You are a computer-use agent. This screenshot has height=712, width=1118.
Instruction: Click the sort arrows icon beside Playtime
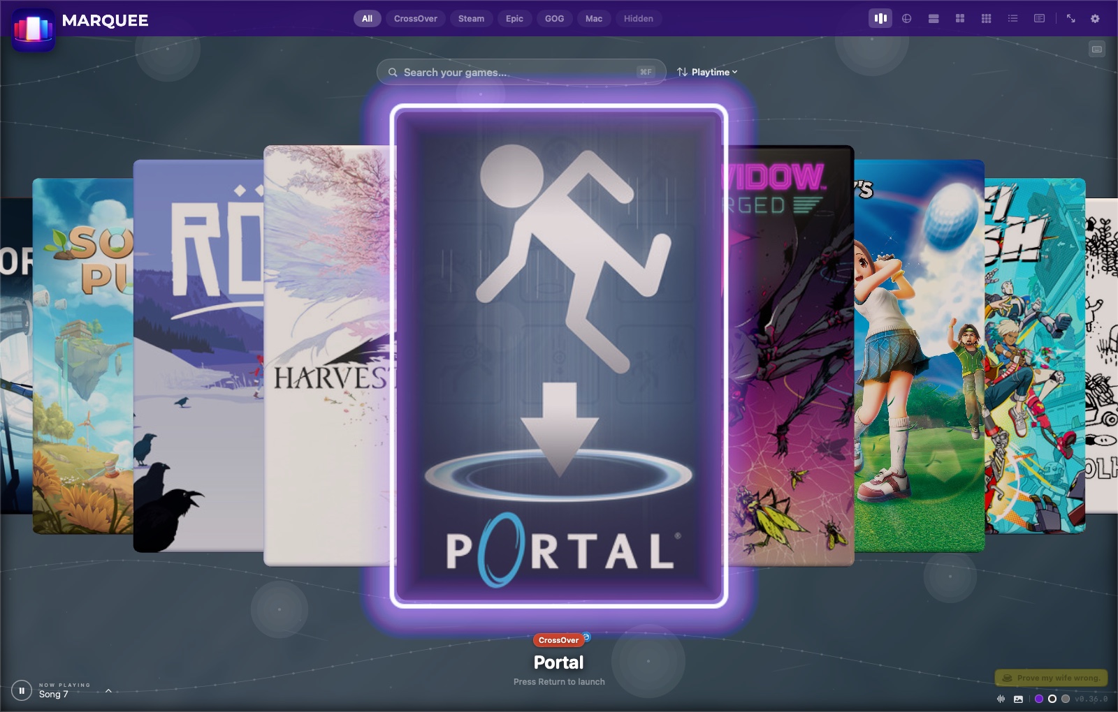(682, 72)
